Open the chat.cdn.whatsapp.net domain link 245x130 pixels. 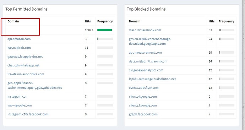pos(23,65)
